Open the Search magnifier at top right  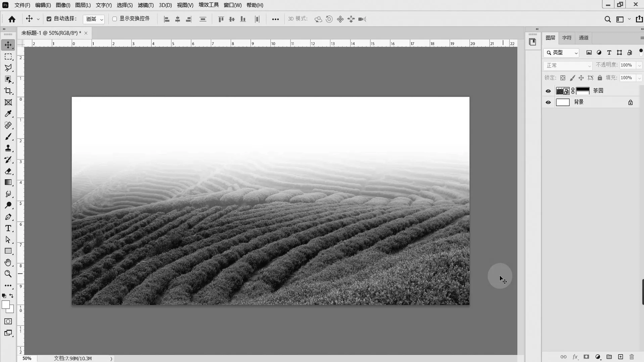pos(607,19)
